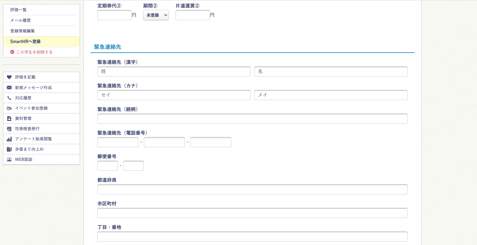Image resolution: width=477 pixels, height=245 pixels.
Task: Focus the 定期券代② input field
Action: (x=114, y=15)
